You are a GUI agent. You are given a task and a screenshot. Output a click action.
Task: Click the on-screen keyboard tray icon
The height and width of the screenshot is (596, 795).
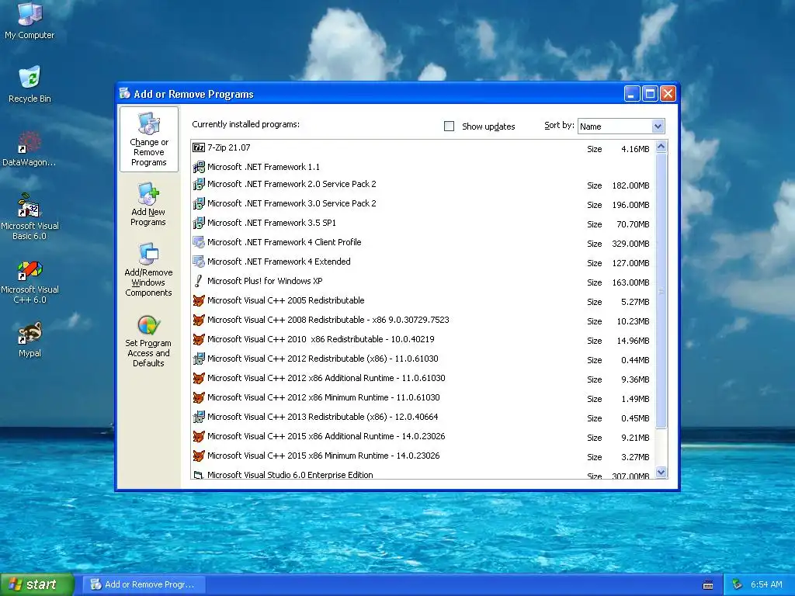pos(708,585)
